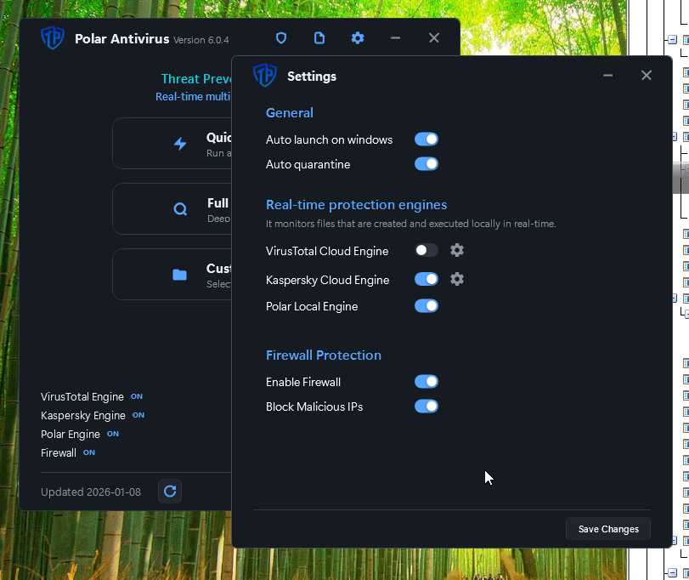Open the file log icon in Polar Antivirus header
The height and width of the screenshot is (580, 689).
[x=319, y=38]
